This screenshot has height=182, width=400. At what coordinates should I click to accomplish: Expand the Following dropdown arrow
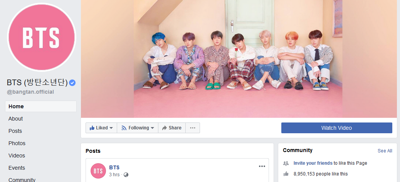point(152,128)
